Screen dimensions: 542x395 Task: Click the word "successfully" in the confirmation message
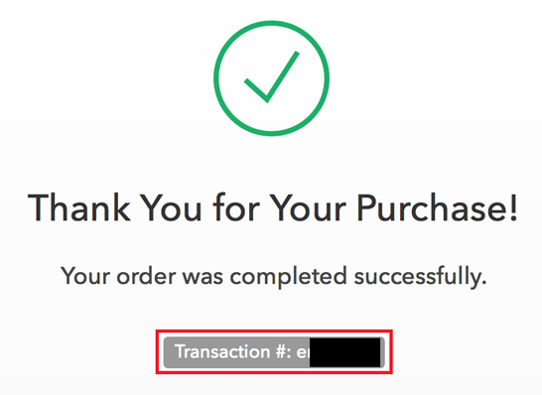pyautogui.click(x=418, y=277)
